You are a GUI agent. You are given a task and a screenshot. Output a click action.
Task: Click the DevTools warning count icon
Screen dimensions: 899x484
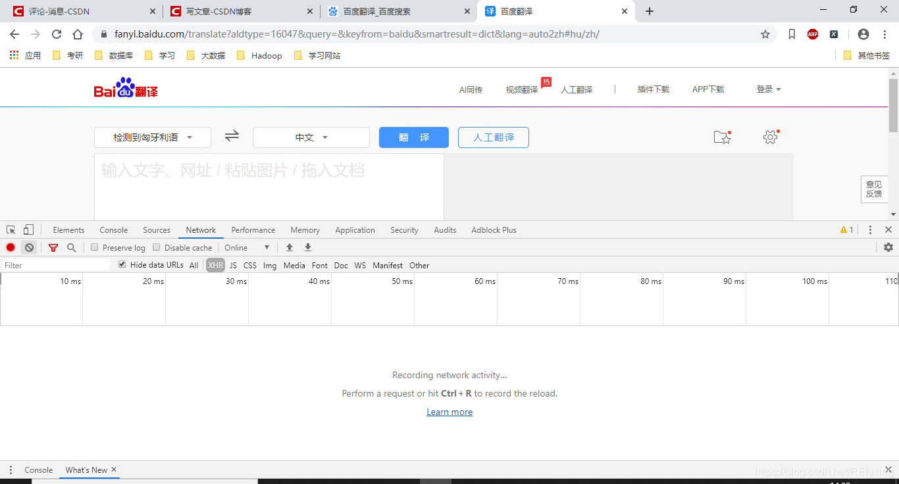coord(846,230)
